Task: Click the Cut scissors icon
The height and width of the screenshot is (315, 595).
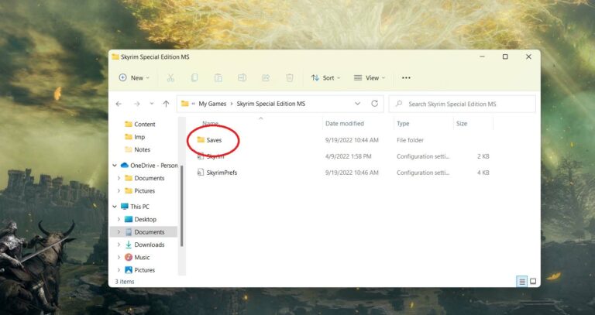Action: [x=170, y=77]
